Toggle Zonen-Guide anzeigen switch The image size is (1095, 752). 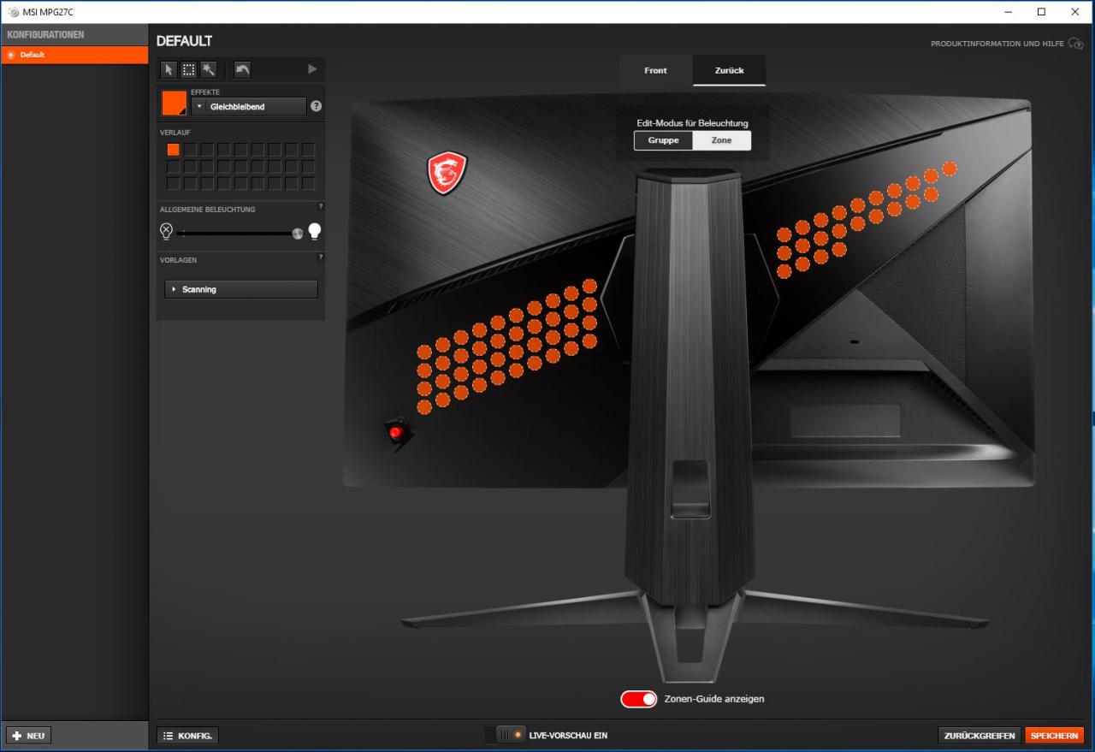(639, 699)
